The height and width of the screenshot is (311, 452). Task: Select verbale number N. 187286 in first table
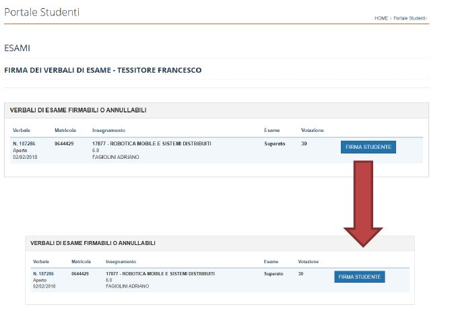(x=24, y=144)
